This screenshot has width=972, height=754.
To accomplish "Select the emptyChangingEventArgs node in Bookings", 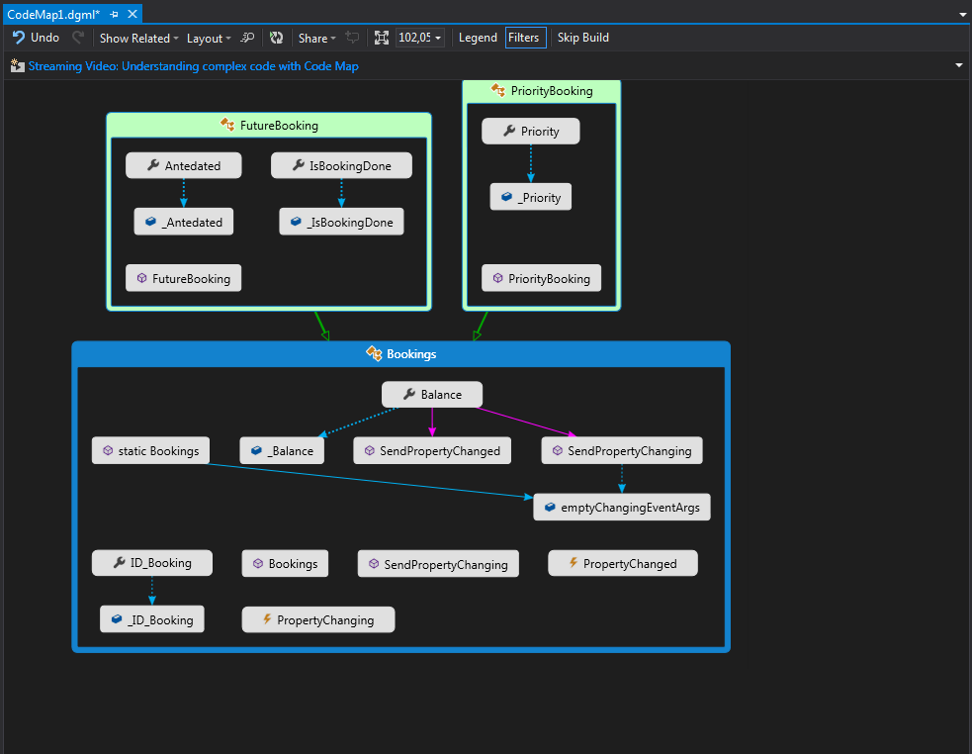I will [622, 507].
